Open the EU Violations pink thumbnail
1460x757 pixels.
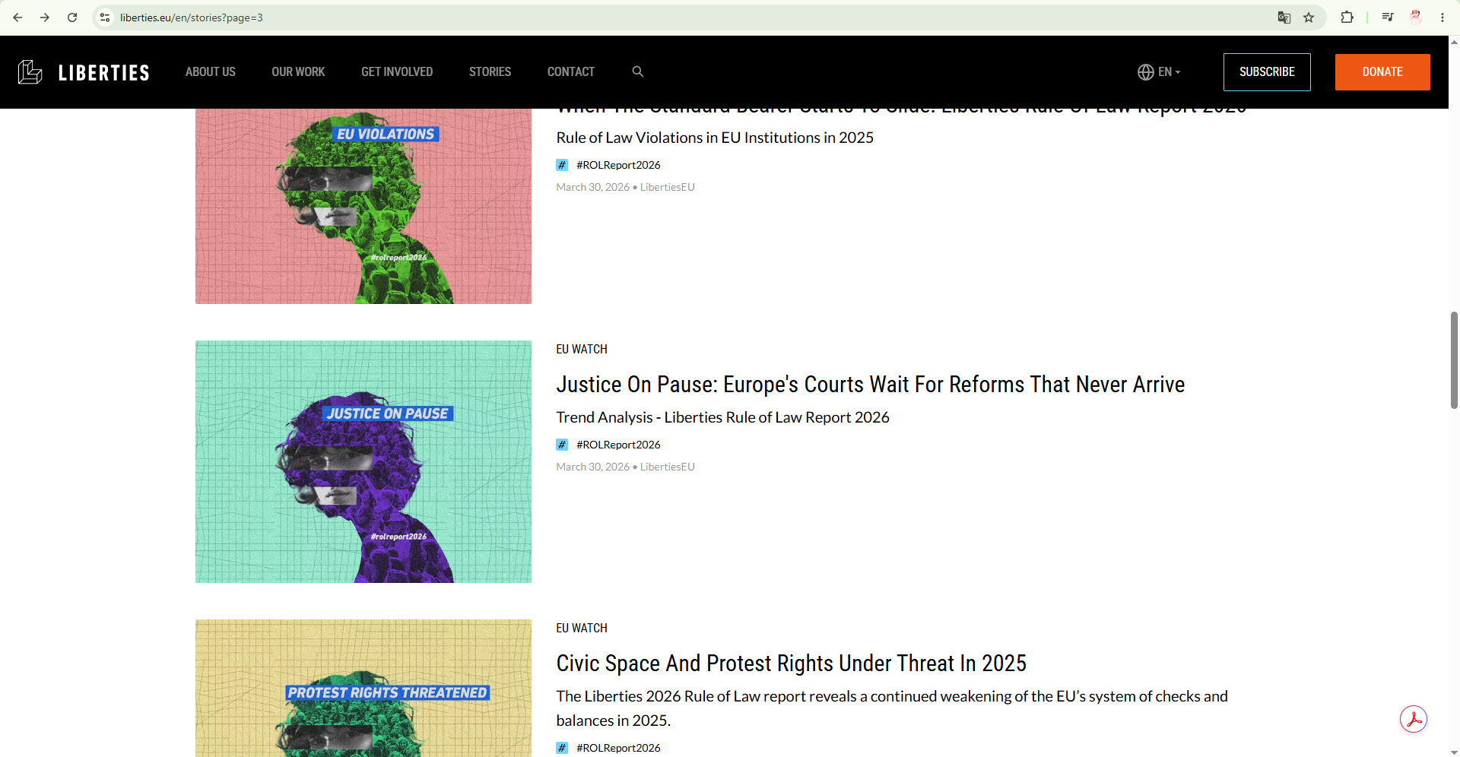pyautogui.click(x=363, y=206)
